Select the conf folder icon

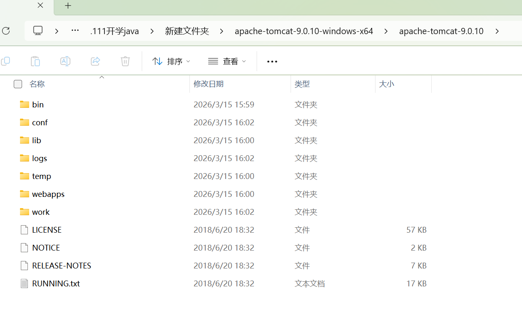point(25,122)
